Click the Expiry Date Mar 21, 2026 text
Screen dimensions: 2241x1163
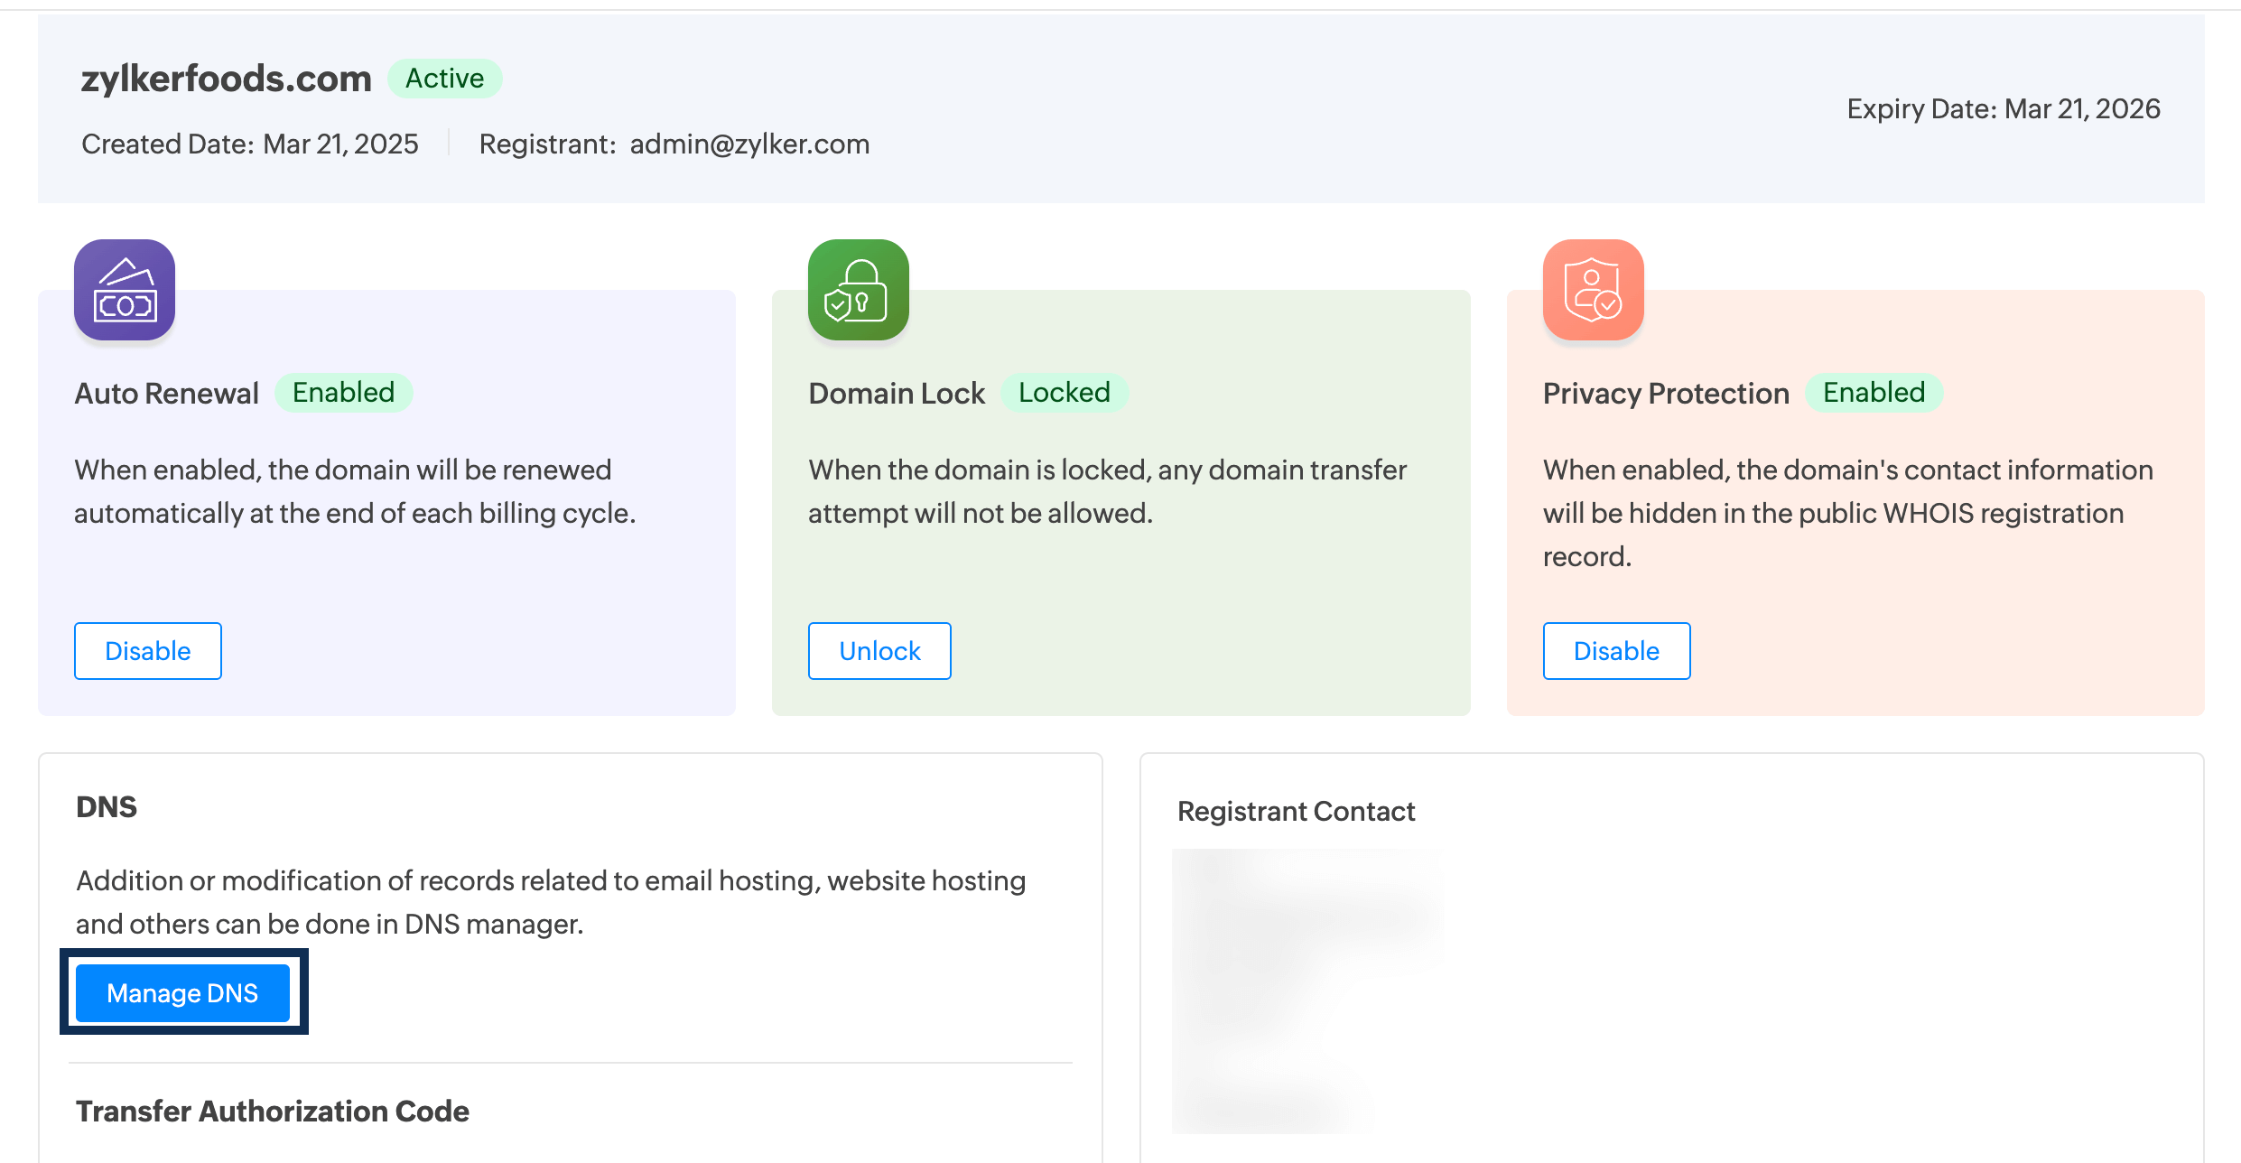pyautogui.click(x=2003, y=107)
